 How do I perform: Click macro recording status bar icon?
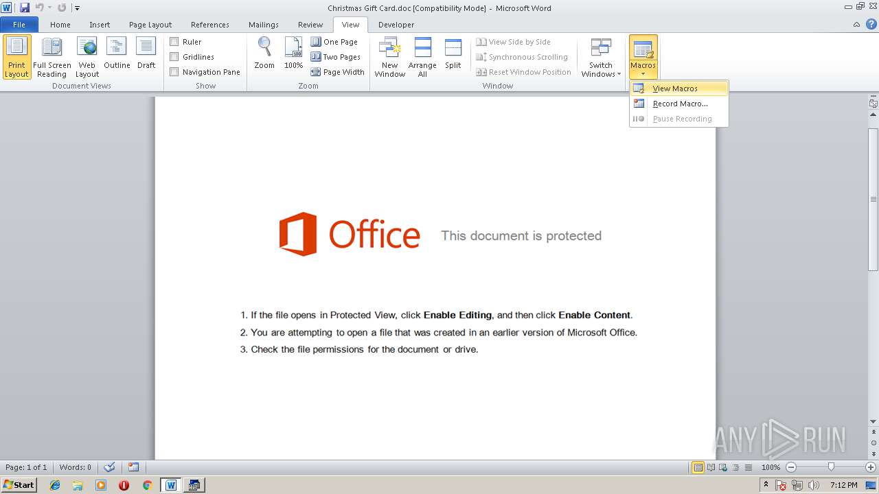133,467
